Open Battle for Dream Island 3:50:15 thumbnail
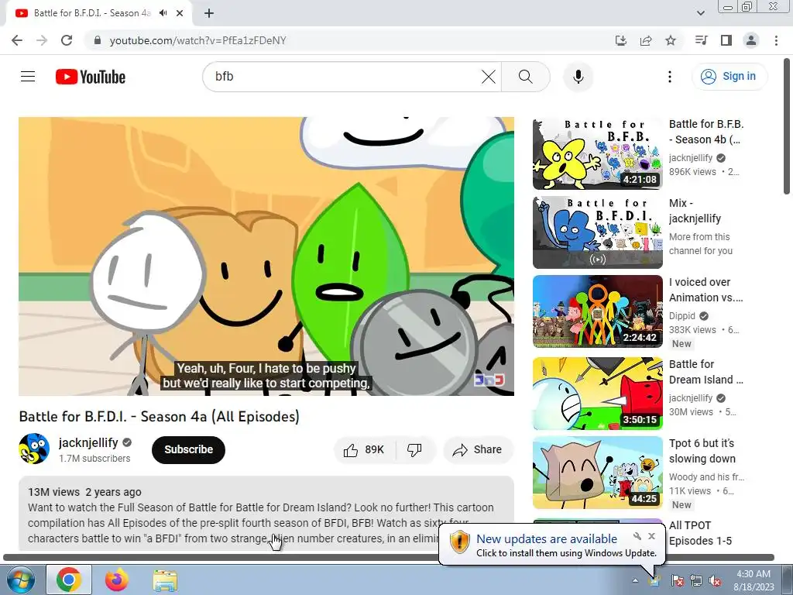This screenshot has height=595, width=793. point(597,394)
